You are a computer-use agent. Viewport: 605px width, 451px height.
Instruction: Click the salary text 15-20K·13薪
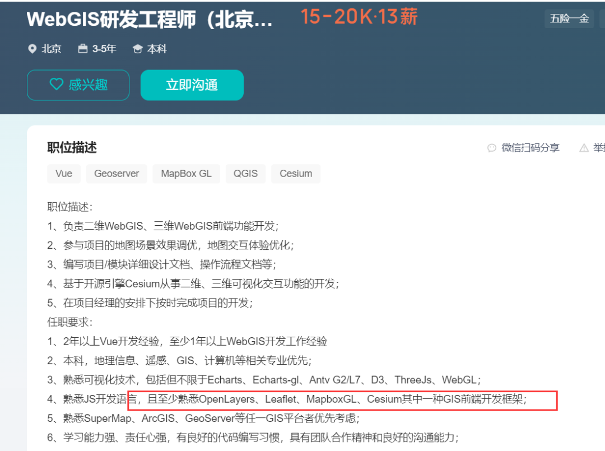359,17
